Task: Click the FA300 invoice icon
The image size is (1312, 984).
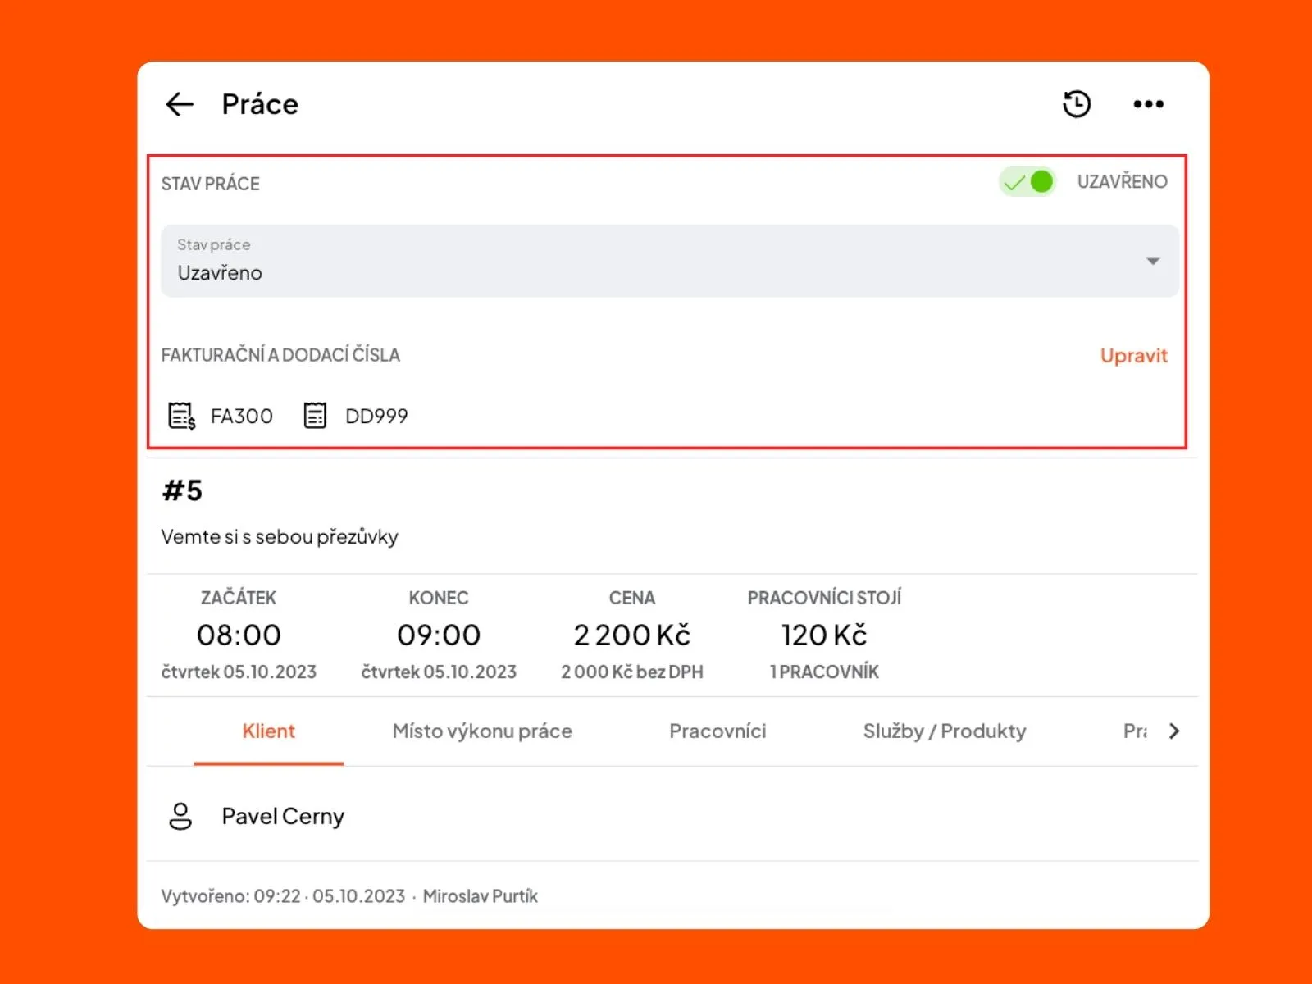Action: tap(181, 416)
